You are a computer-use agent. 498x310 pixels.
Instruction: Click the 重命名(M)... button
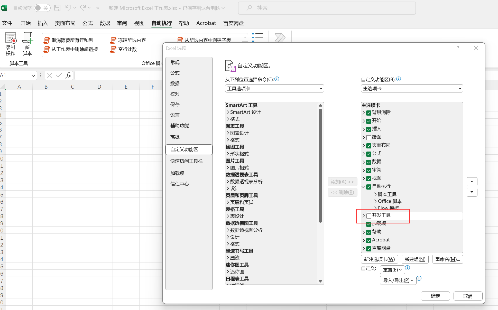click(447, 259)
